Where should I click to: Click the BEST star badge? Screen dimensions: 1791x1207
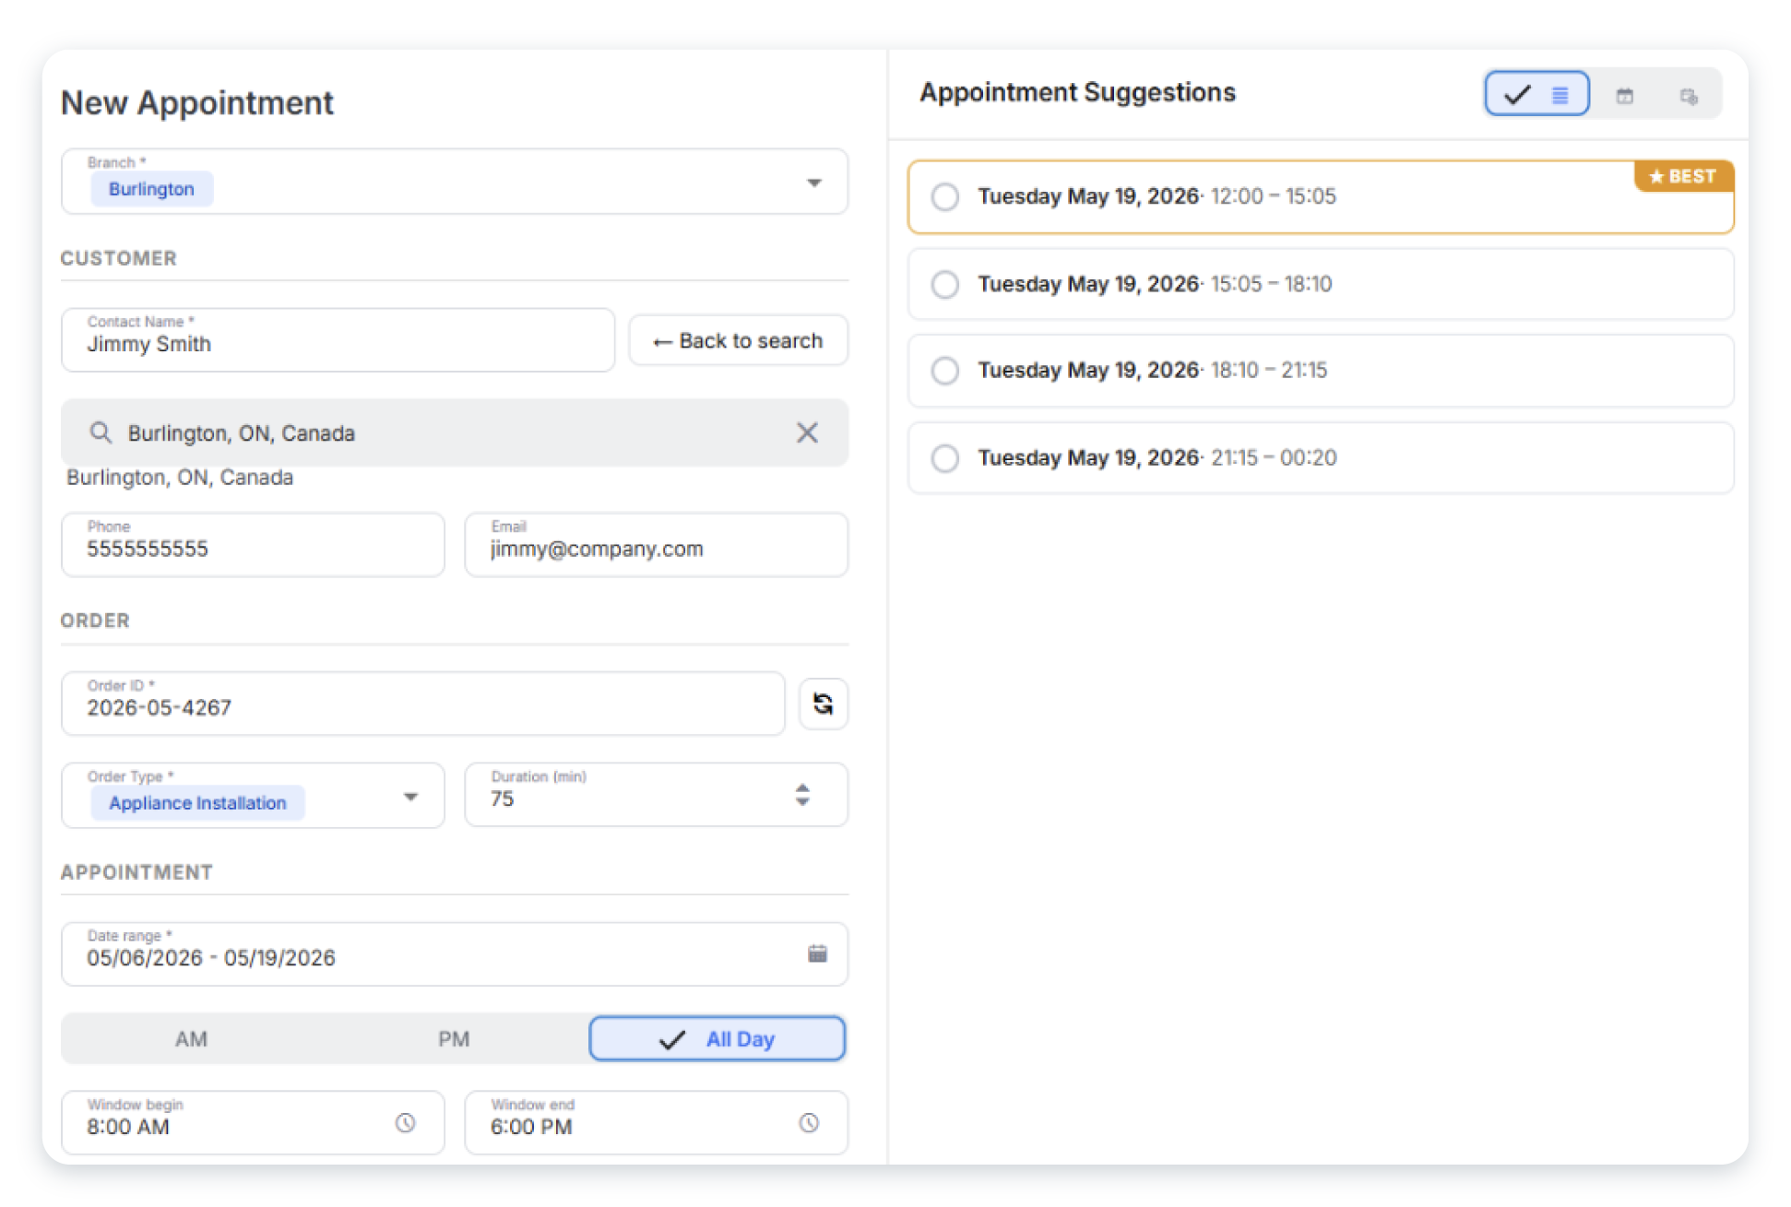pos(1683,176)
